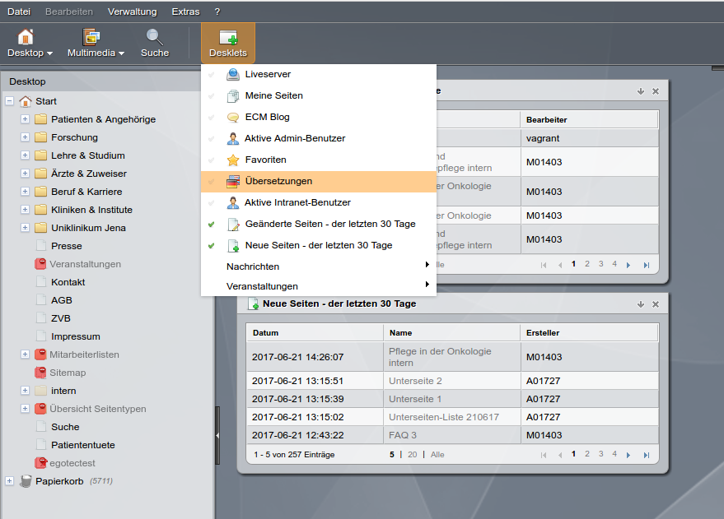Enable the Übersetzungen desklet

pyautogui.click(x=211, y=182)
